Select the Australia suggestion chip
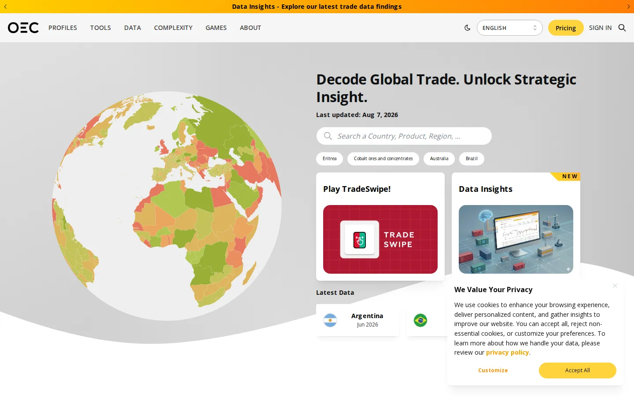The image size is (634, 396). (x=439, y=159)
